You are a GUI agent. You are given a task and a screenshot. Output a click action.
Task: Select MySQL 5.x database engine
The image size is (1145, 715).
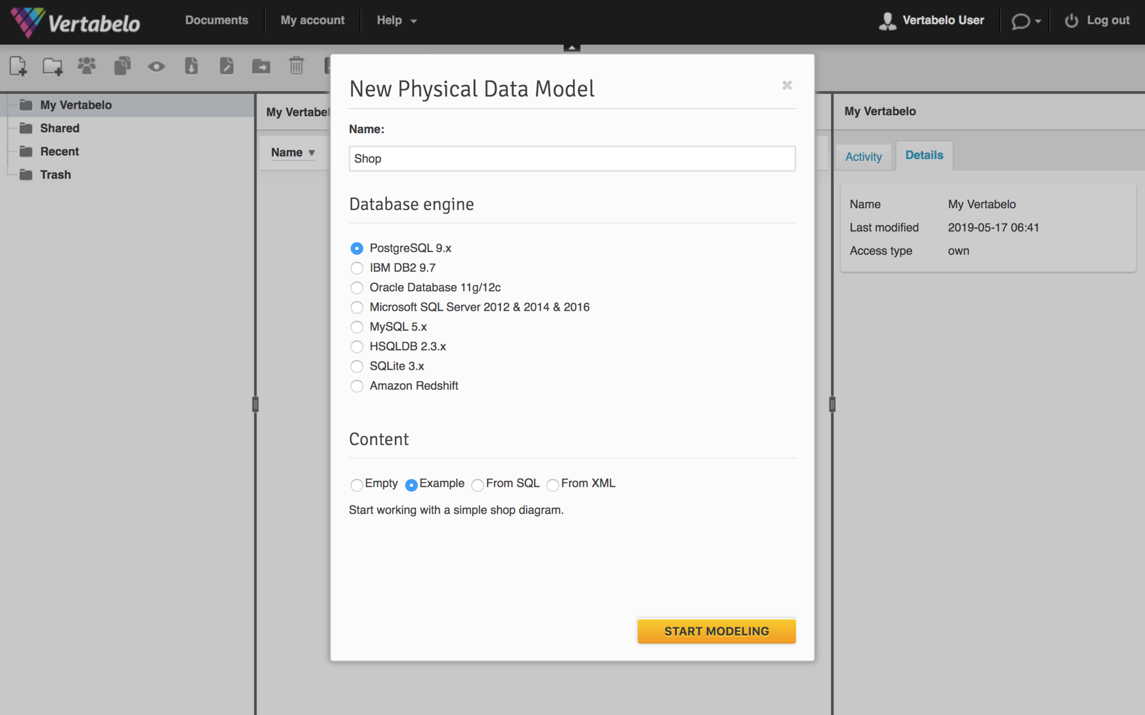[356, 327]
